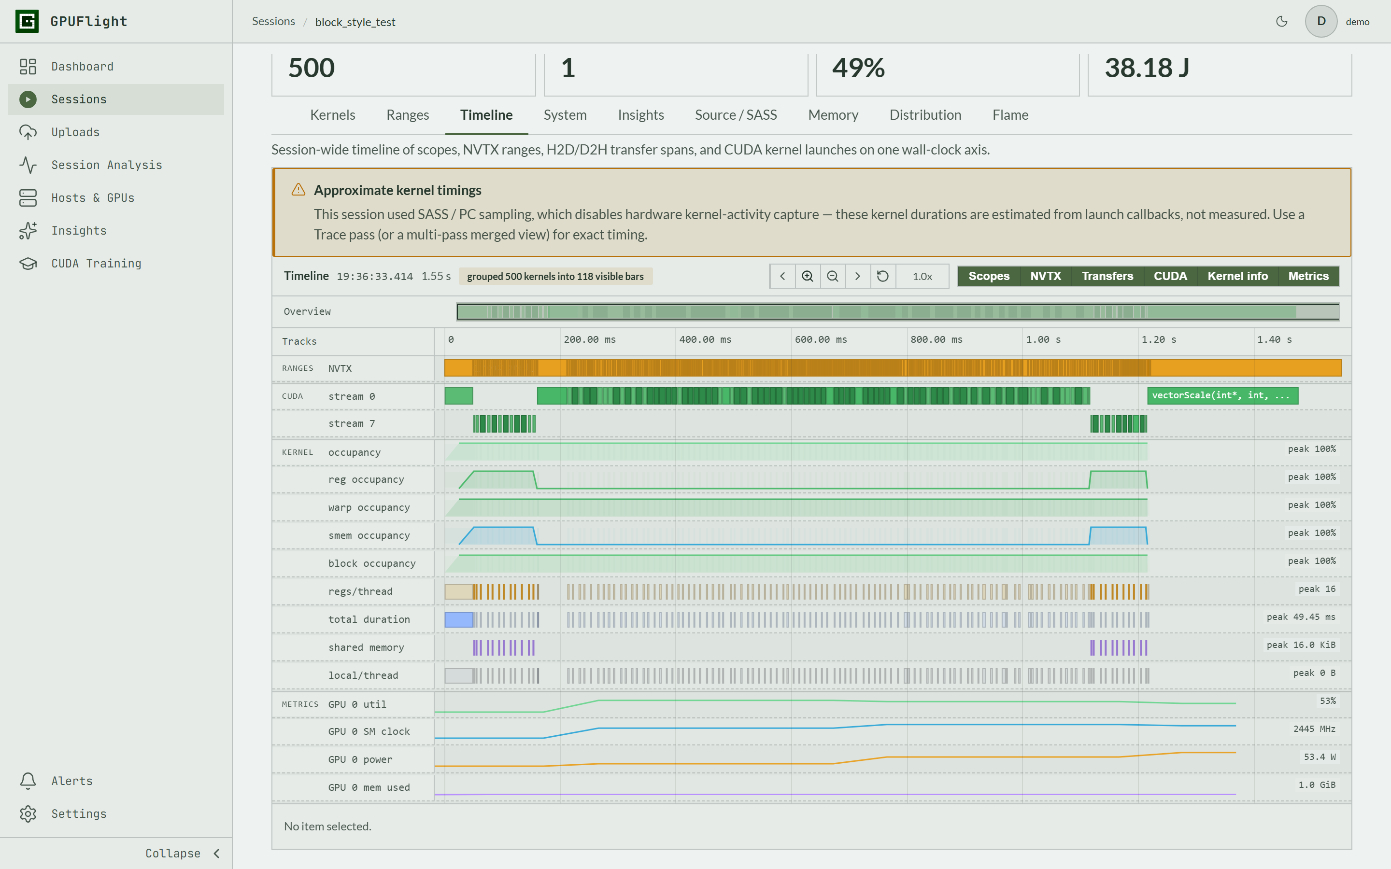The height and width of the screenshot is (869, 1391).
Task: Click the 'regs/thread' track label
Action: [360, 591]
